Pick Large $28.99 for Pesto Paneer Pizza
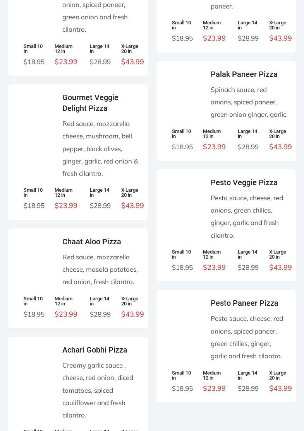 click(x=248, y=388)
